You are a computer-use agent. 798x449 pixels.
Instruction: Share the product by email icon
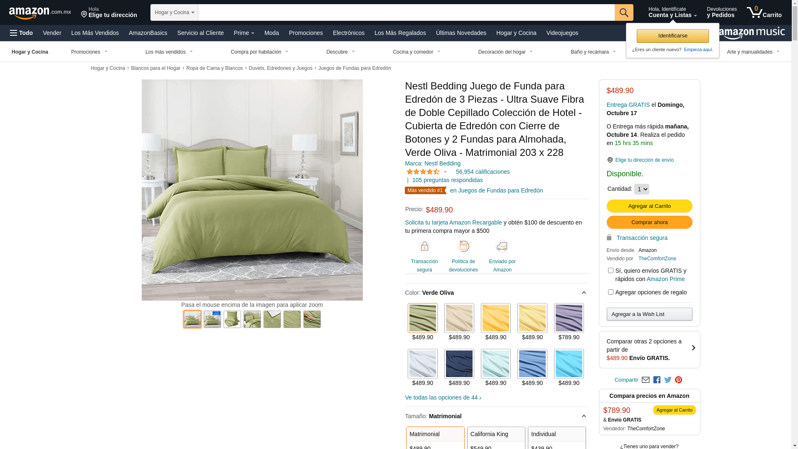click(x=645, y=380)
